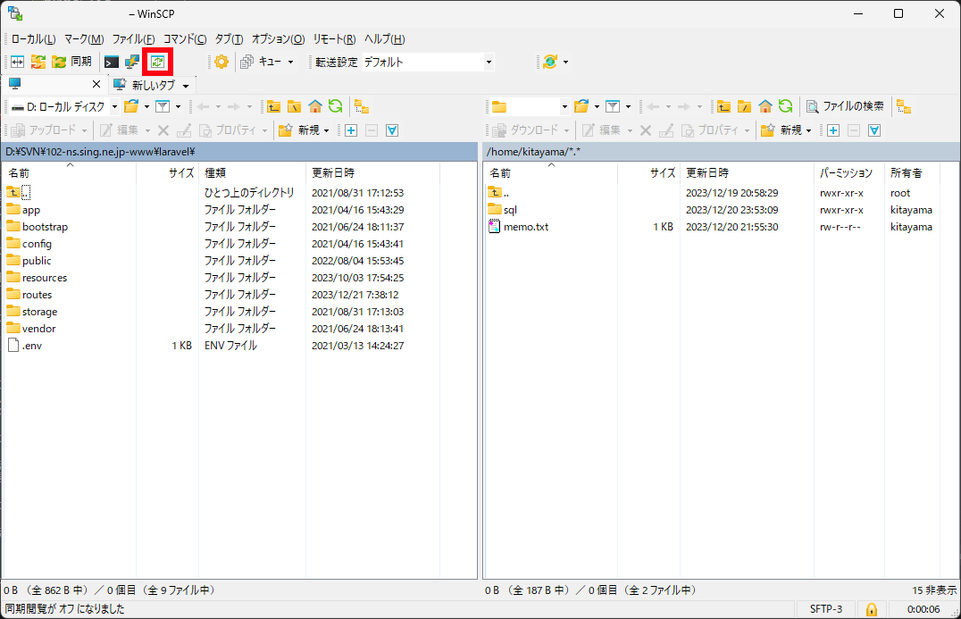The height and width of the screenshot is (619, 961).
Task: Click remote select files plus icon
Action: point(833,130)
